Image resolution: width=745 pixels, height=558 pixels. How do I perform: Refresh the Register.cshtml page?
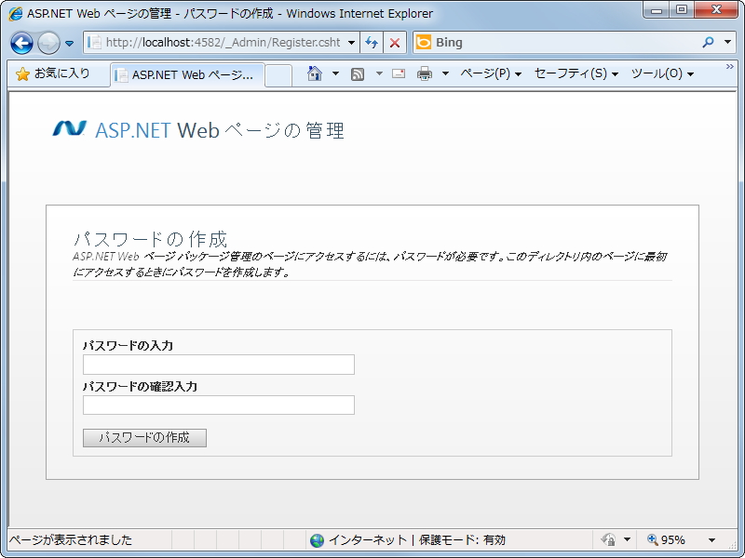[x=371, y=43]
